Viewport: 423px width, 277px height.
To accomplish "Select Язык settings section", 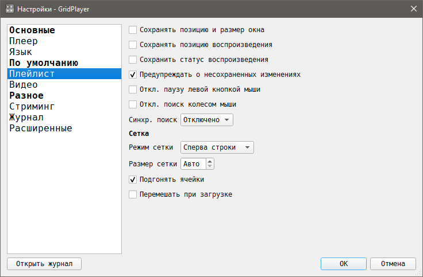I will coord(64,52).
